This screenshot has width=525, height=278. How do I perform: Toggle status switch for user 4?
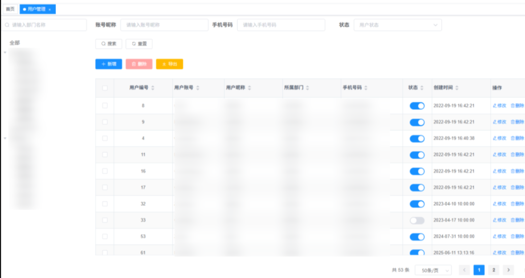point(417,139)
